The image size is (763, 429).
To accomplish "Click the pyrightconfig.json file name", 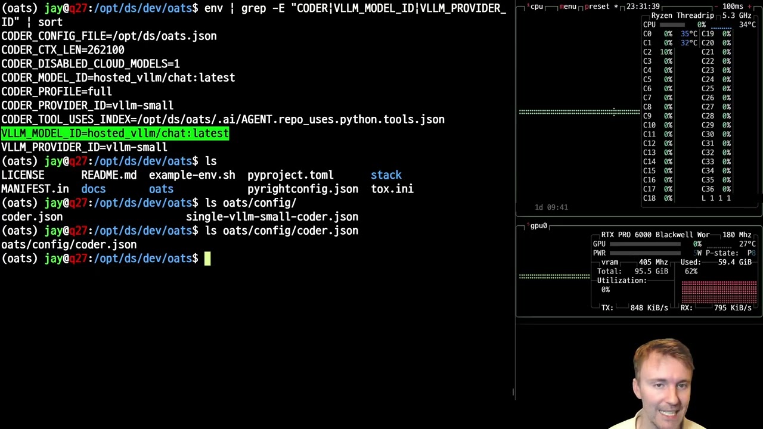I will 303,189.
